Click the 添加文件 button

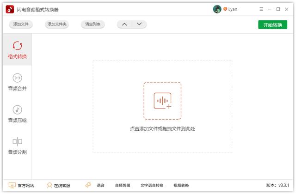pos(21,24)
